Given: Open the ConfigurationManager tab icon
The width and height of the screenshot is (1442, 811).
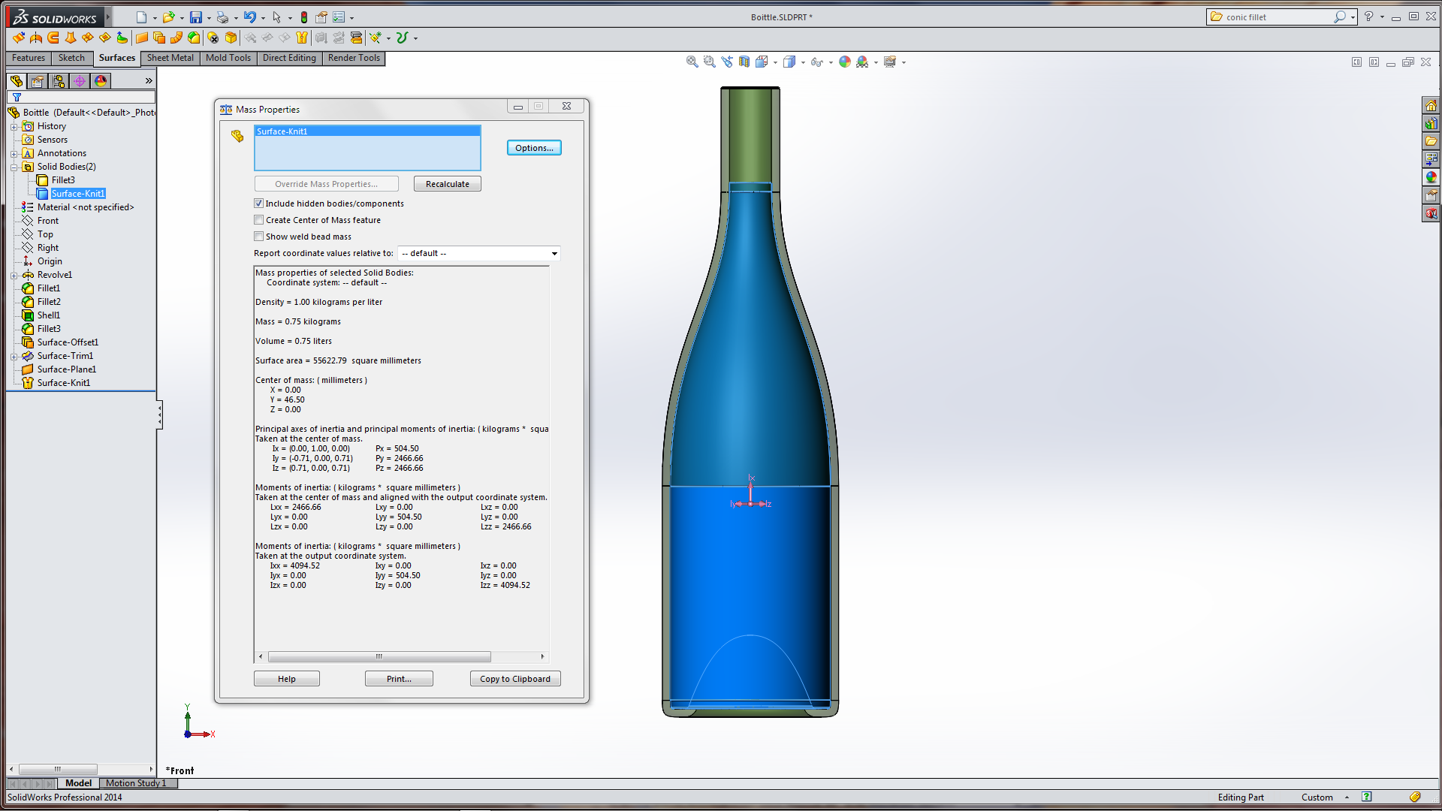Looking at the screenshot, I should pyautogui.click(x=59, y=81).
